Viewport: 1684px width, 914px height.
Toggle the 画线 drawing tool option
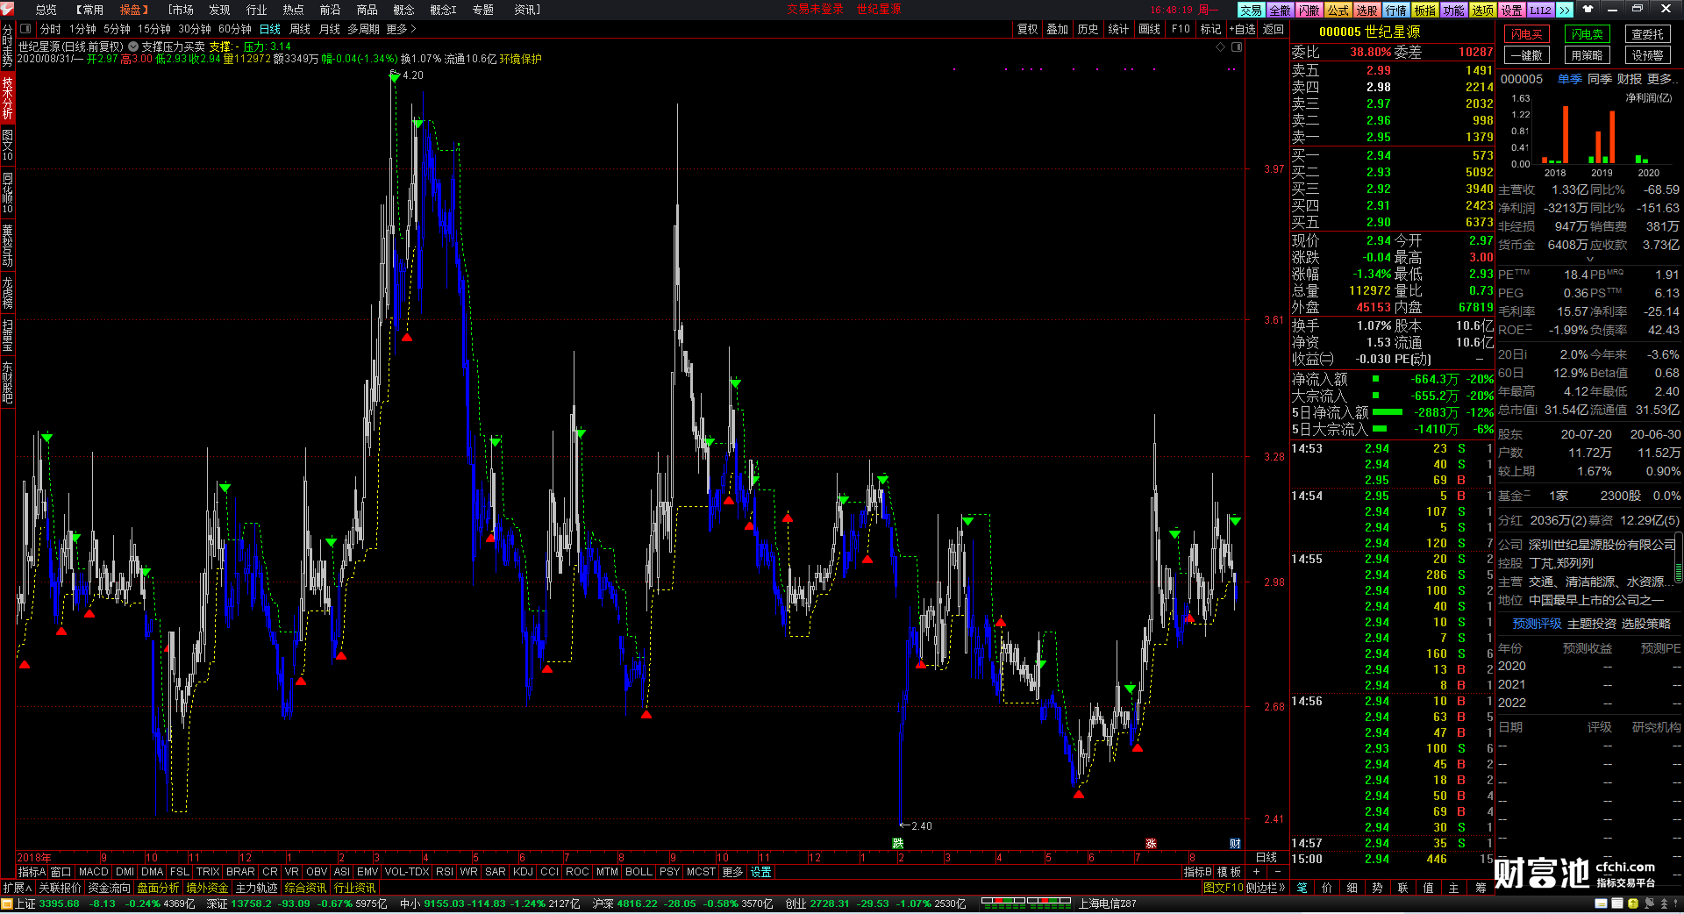tap(1149, 29)
